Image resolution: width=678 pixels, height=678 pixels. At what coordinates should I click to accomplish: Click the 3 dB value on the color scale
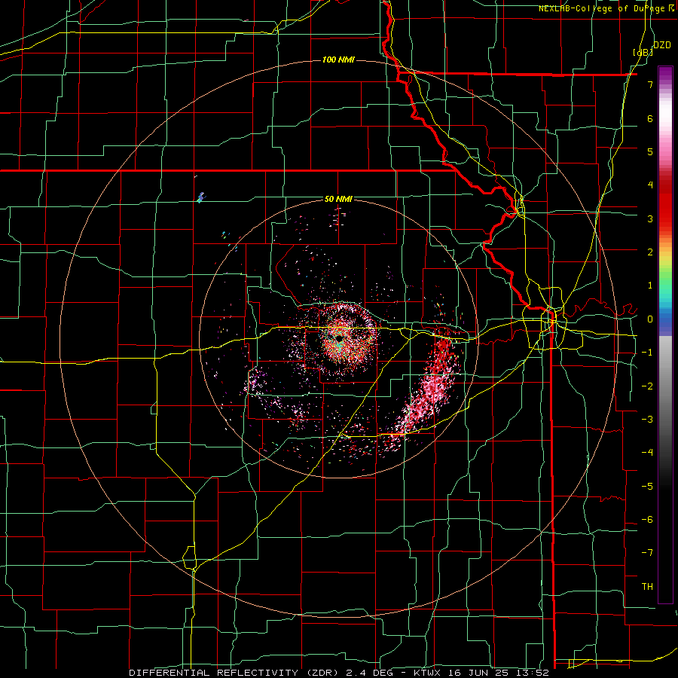tap(650, 218)
